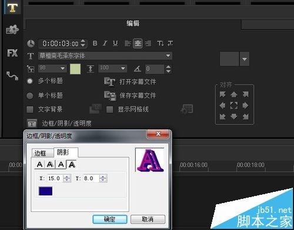Click the letter A shadow preview thumbnail
The width and height of the screenshot is (294, 230).
pyautogui.click(x=150, y=160)
